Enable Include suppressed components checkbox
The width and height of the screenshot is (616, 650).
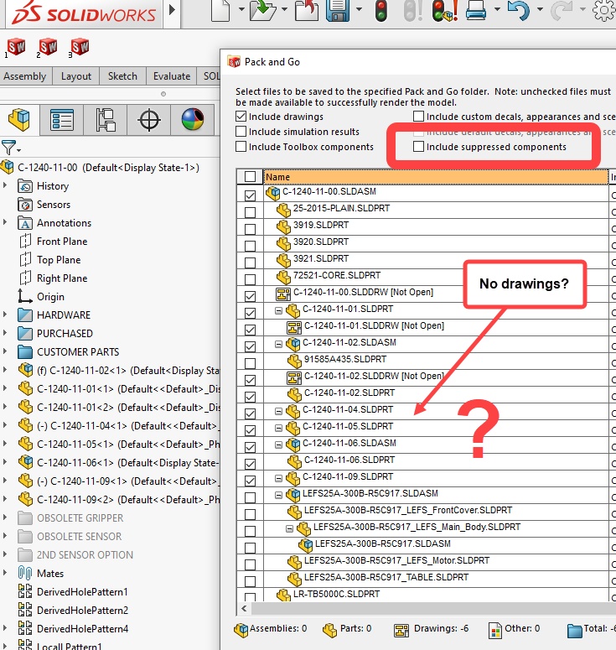pos(419,146)
